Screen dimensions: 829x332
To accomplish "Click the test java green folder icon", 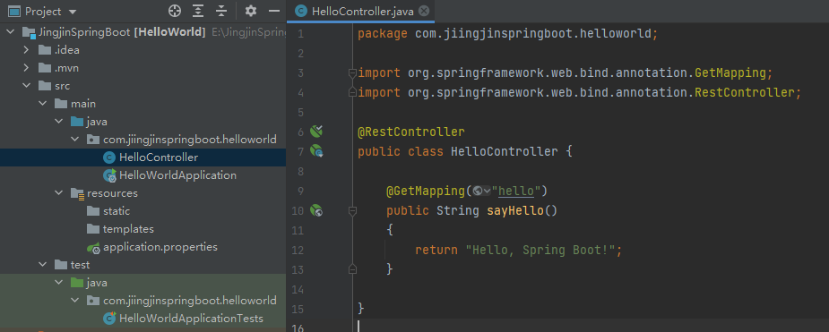I will point(77,283).
